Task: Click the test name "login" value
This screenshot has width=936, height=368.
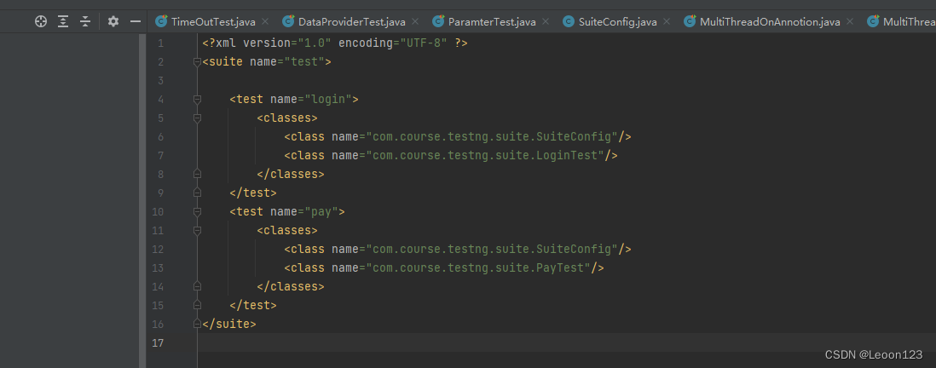Action: (327, 100)
